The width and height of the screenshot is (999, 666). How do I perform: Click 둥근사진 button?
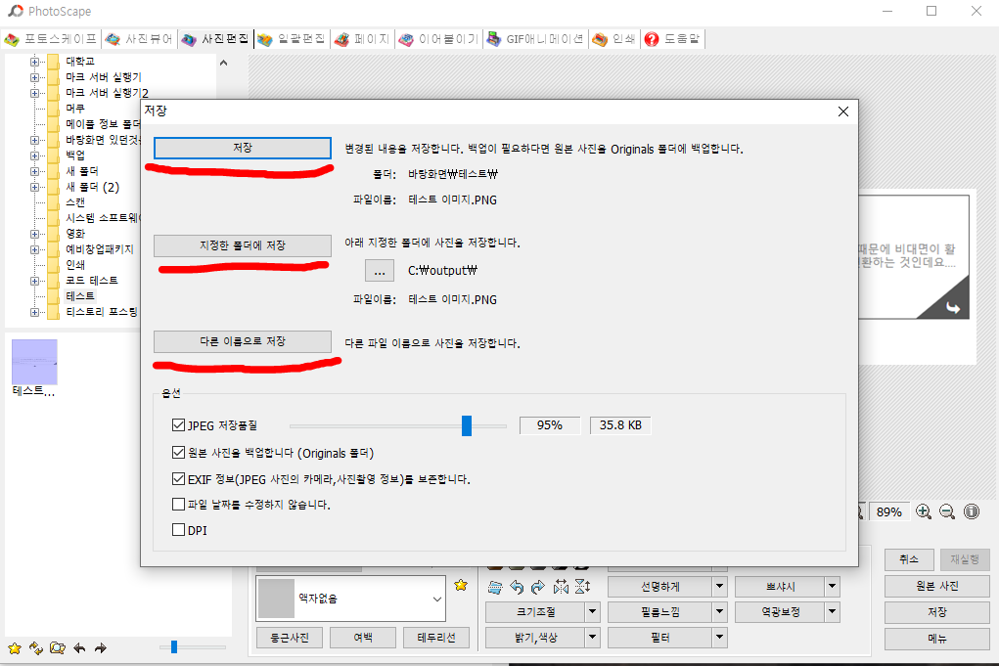(290, 638)
